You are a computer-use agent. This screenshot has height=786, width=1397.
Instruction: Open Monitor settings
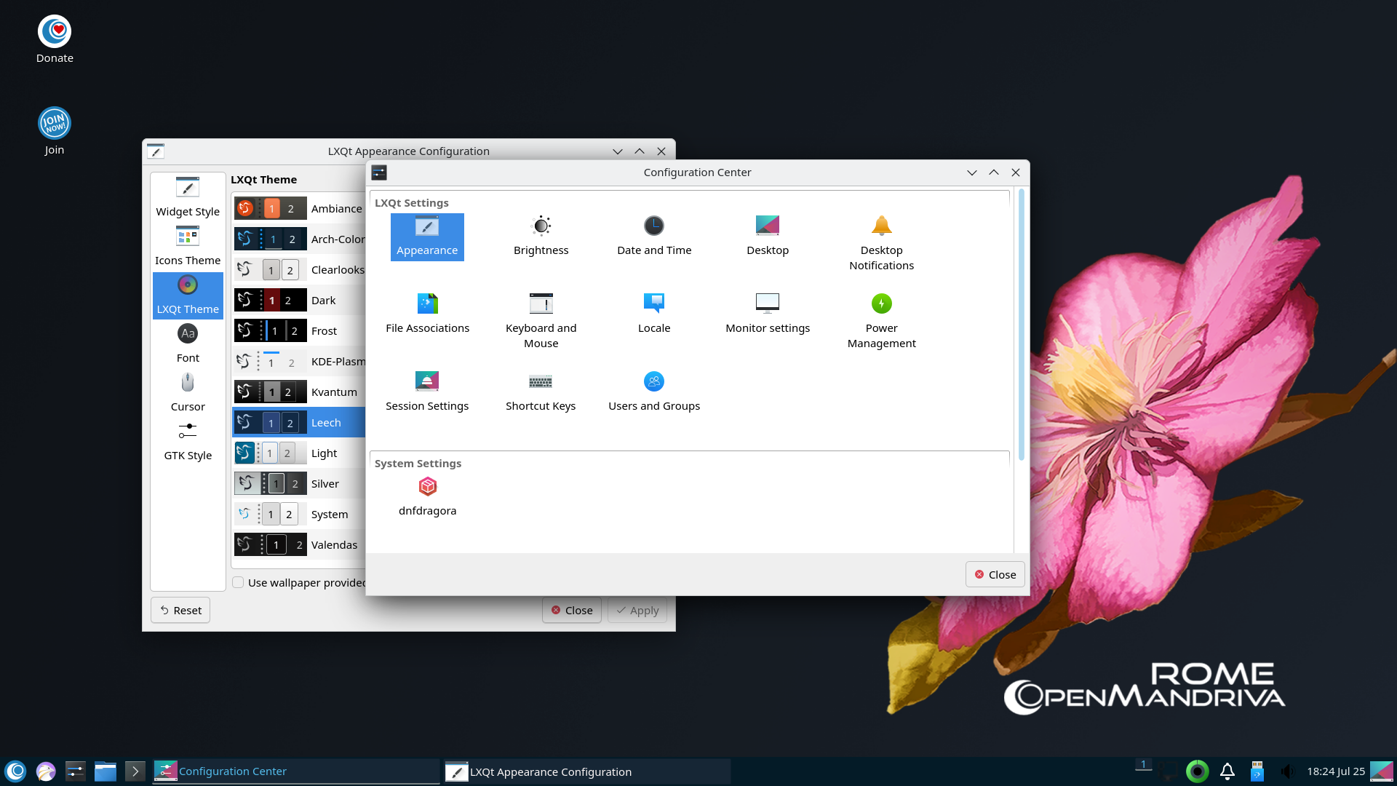pos(768,314)
